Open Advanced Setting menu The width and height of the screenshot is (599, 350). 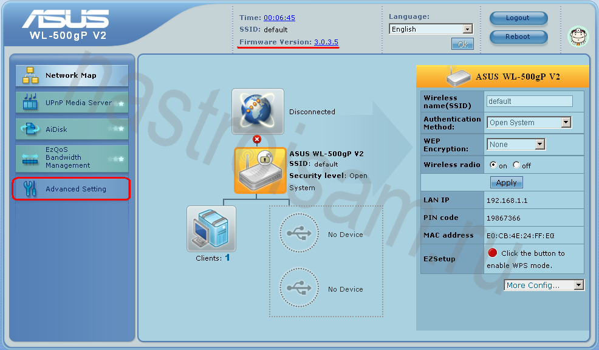72,189
